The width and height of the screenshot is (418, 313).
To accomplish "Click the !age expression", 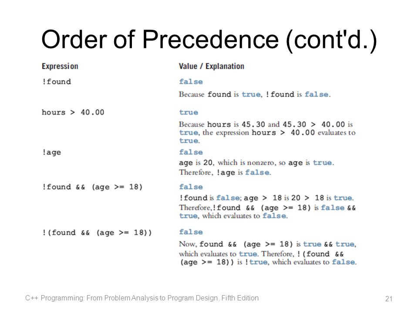I will pos(51,152).
